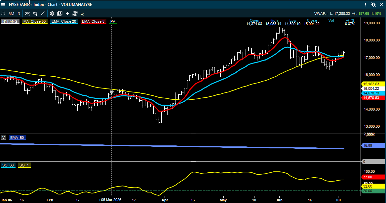Image resolution: width=386 pixels, height=203 pixels.
Task: Select the SO 60 oscillator label
Action: coord(8,165)
